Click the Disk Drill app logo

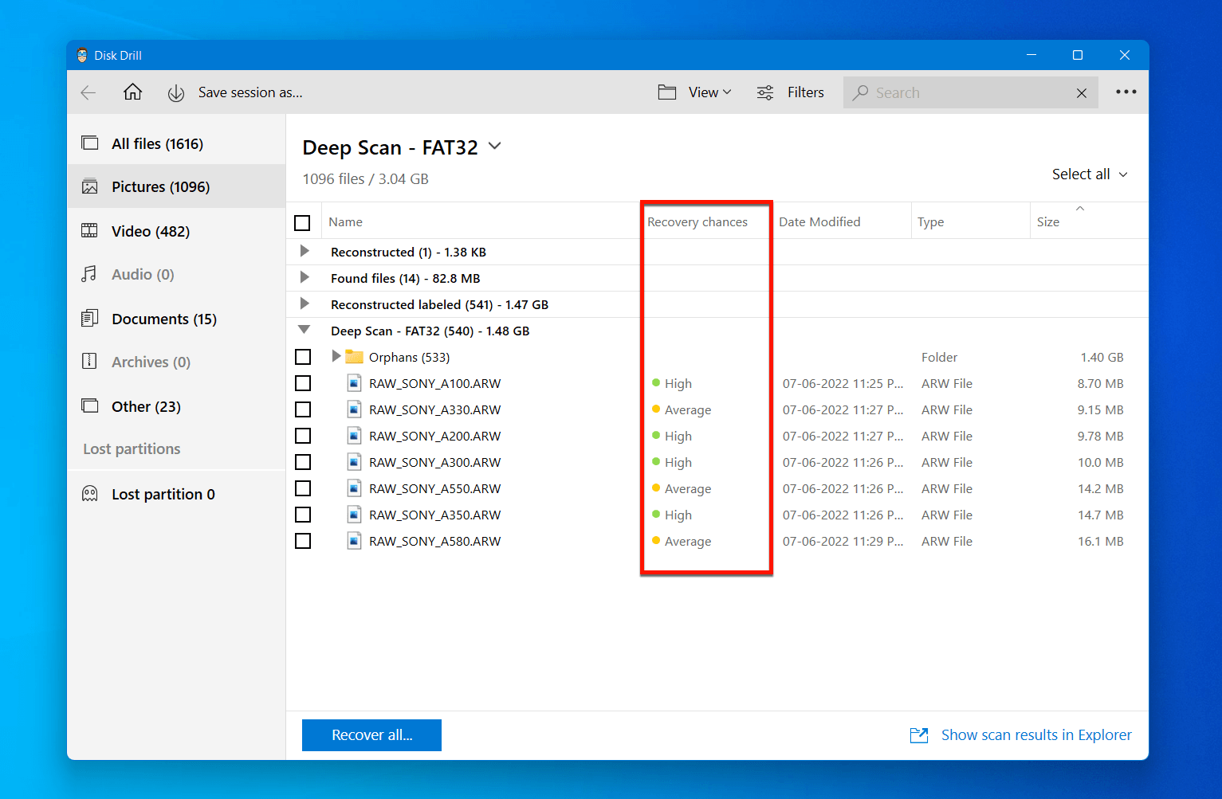82,55
